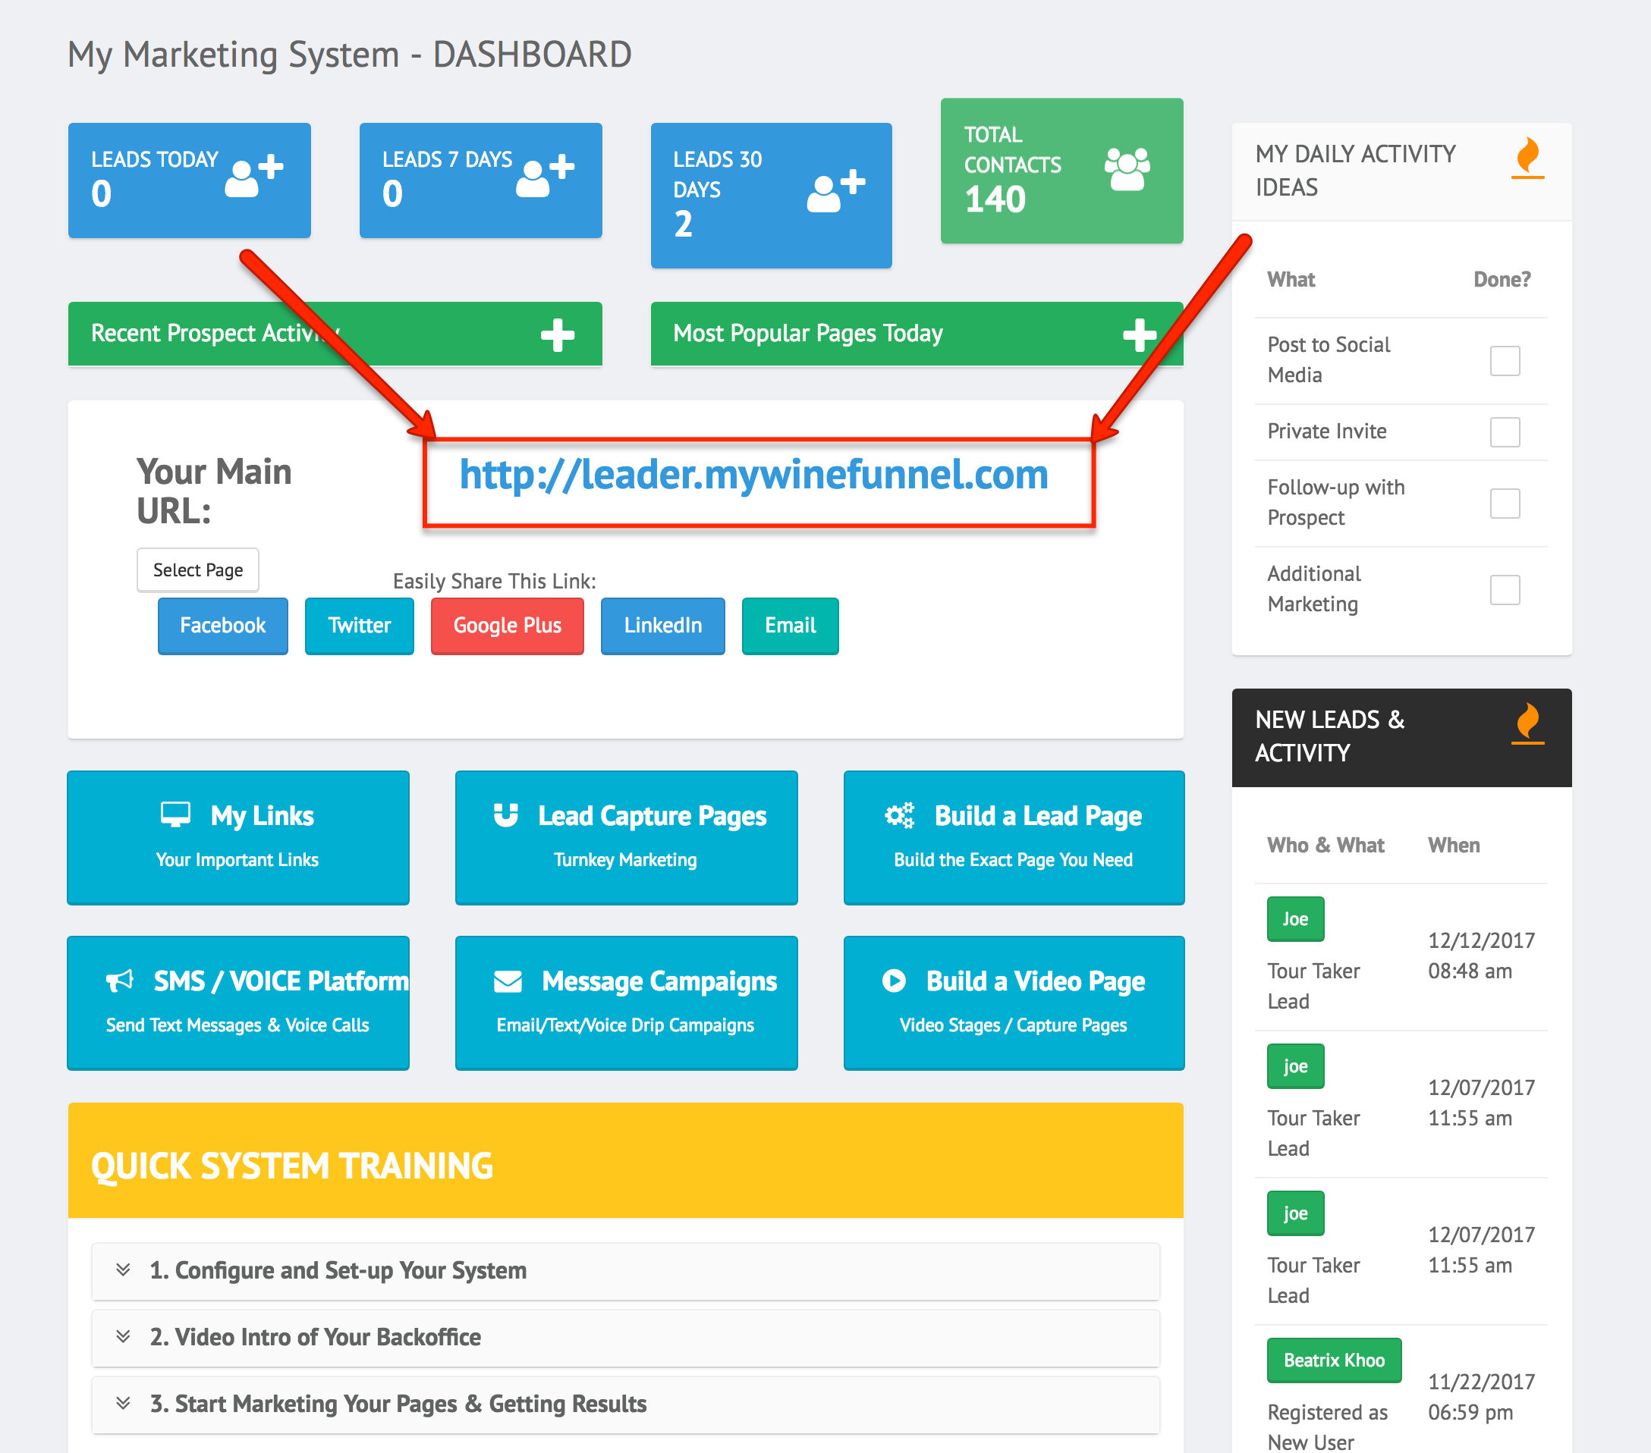
Task: Open the Select Page dropdown
Action: pyautogui.click(x=198, y=570)
